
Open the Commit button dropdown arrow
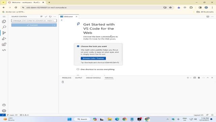point(55,25)
